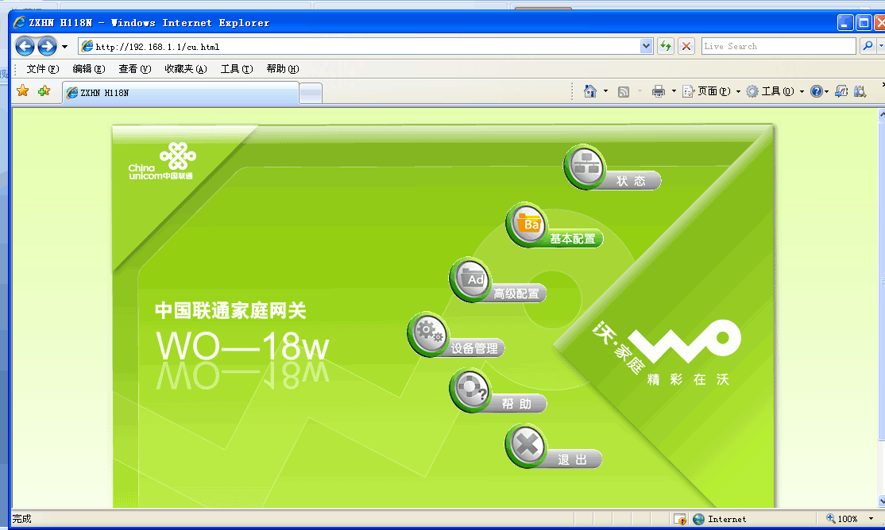The width and height of the screenshot is (885, 530).
Task: Click the 设备管理 label button
Action: 474,348
